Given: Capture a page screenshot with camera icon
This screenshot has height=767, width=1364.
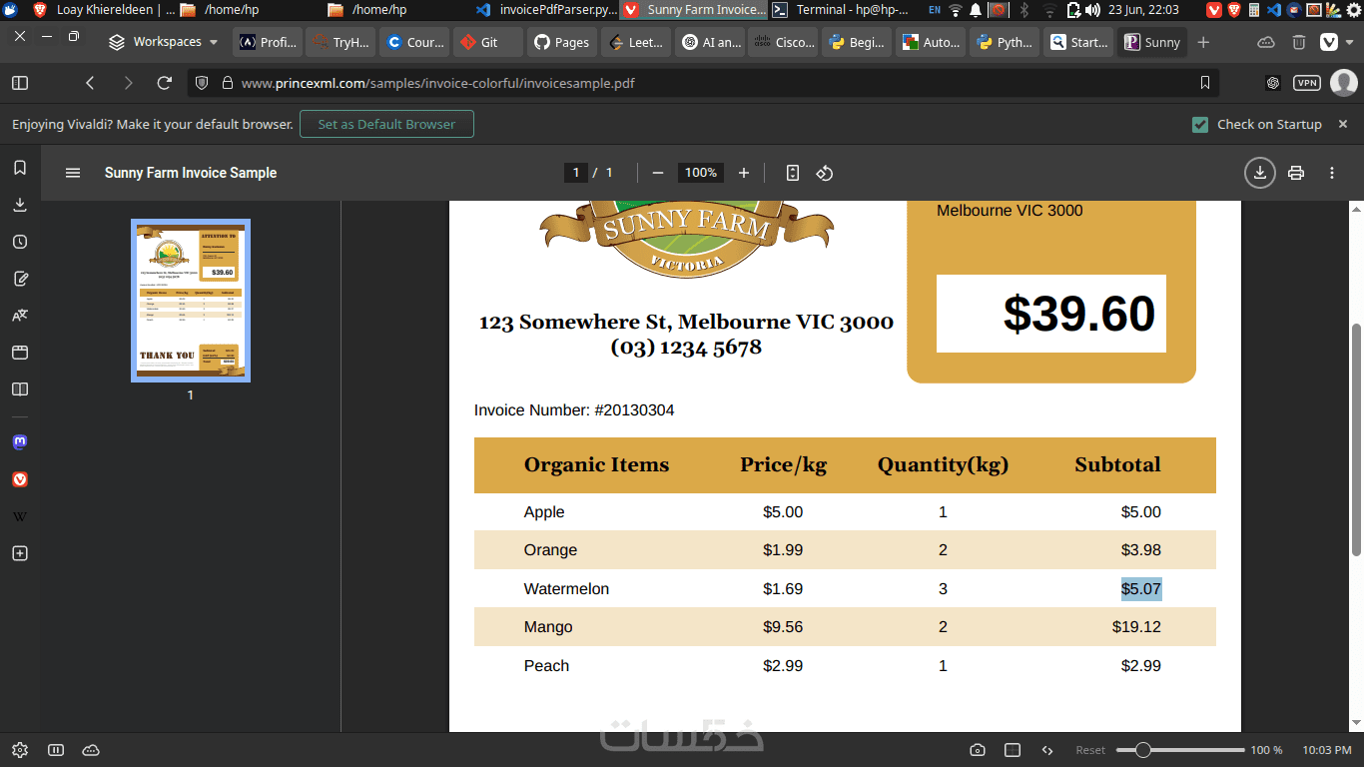Looking at the screenshot, I should coord(978,750).
